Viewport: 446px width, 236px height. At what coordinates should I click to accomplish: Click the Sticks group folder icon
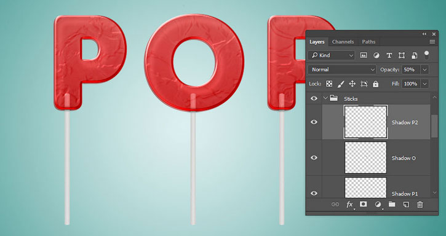(333, 98)
